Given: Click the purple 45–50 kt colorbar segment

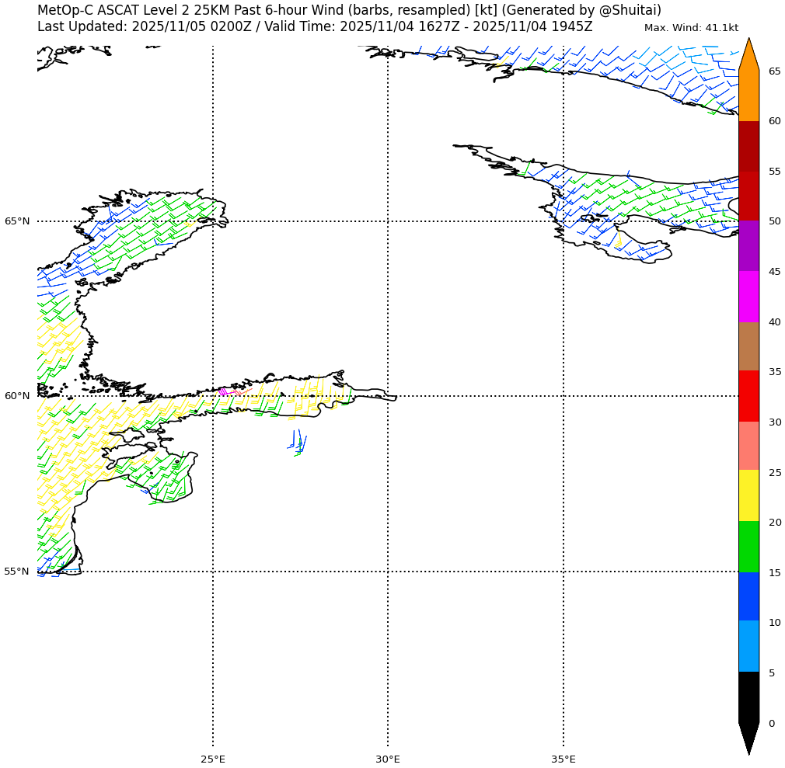Looking at the screenshot, I should point(748,246).
